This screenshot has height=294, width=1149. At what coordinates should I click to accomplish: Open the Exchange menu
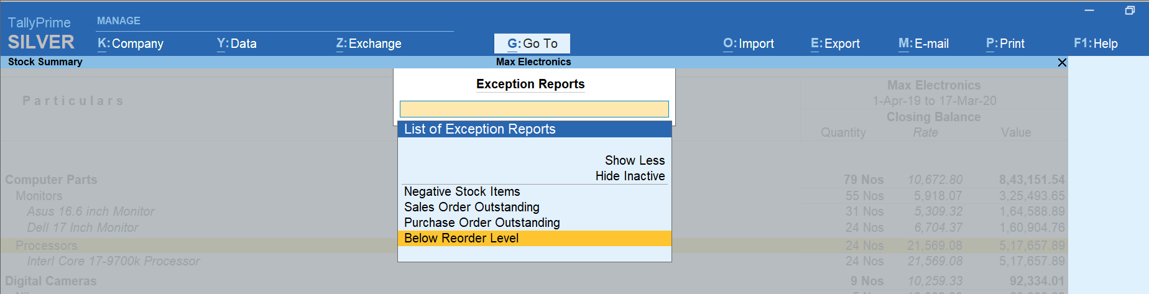click(x=368, y=44)
